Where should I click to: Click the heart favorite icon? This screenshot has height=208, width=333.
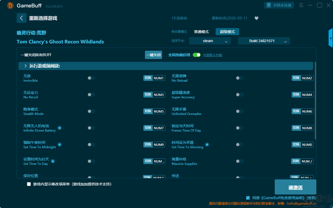pyautogui.click(x=257, y=18)
